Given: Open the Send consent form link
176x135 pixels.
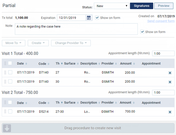Looking at the screenshot, I should (x=161, y=21).
